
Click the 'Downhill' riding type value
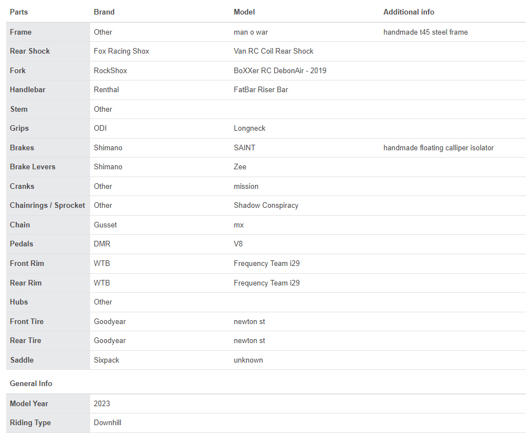(107, 423)
